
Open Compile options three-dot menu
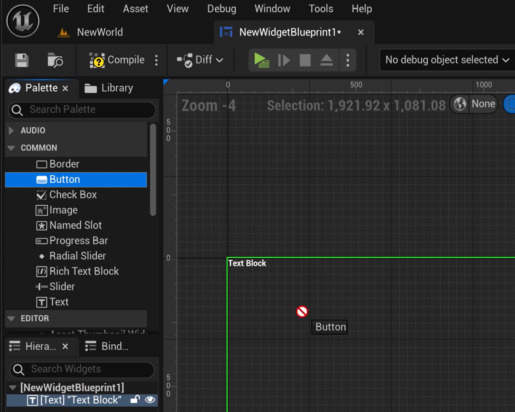156,60
